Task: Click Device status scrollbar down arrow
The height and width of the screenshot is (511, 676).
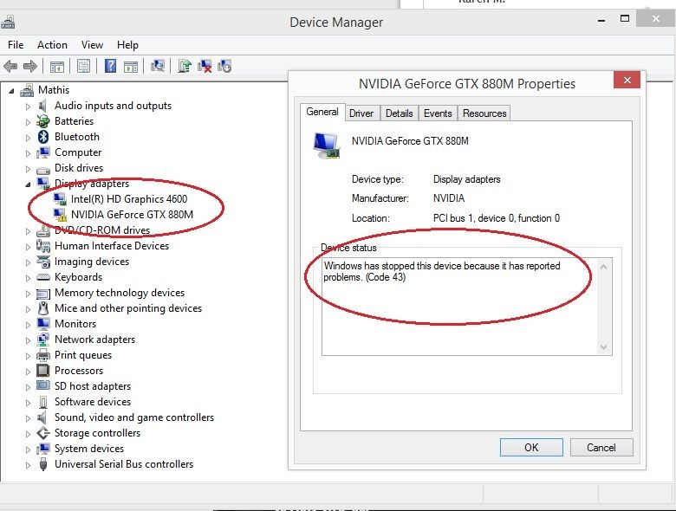Action: [603, 346]
